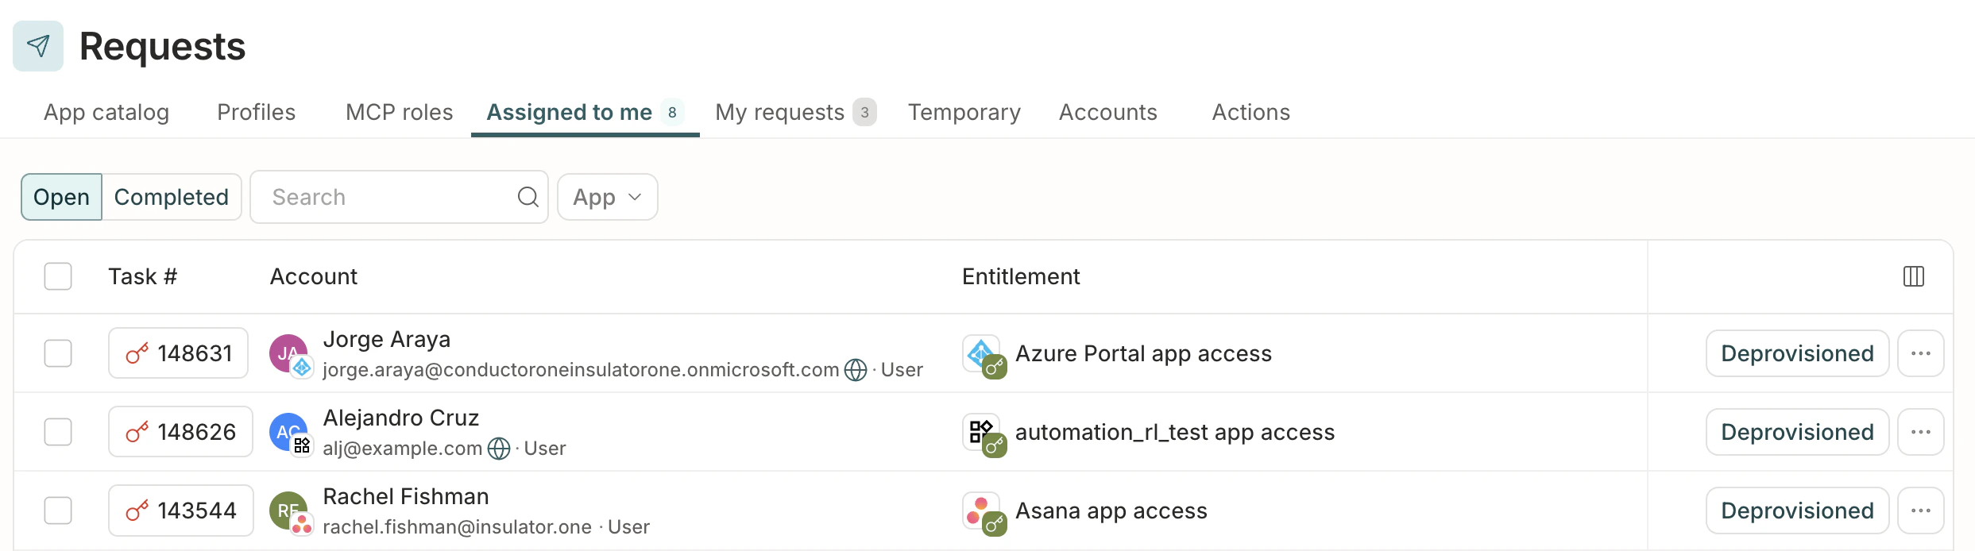Open task number 148631
This screenshot has width=1975, height=551.
[179, 353]
